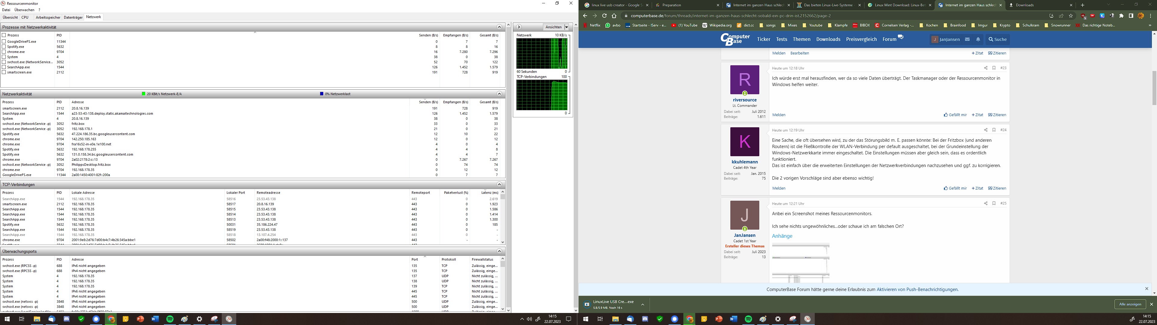Open the Ansichten dropdown arrow
The height and width of the screenshot is (325, 1157).
click(x=566, y=27)
